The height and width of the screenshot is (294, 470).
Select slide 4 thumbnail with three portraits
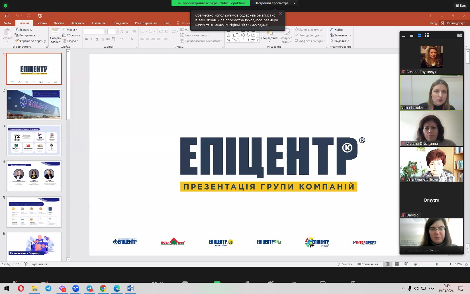pyautogui.click(x=34, y=176)
